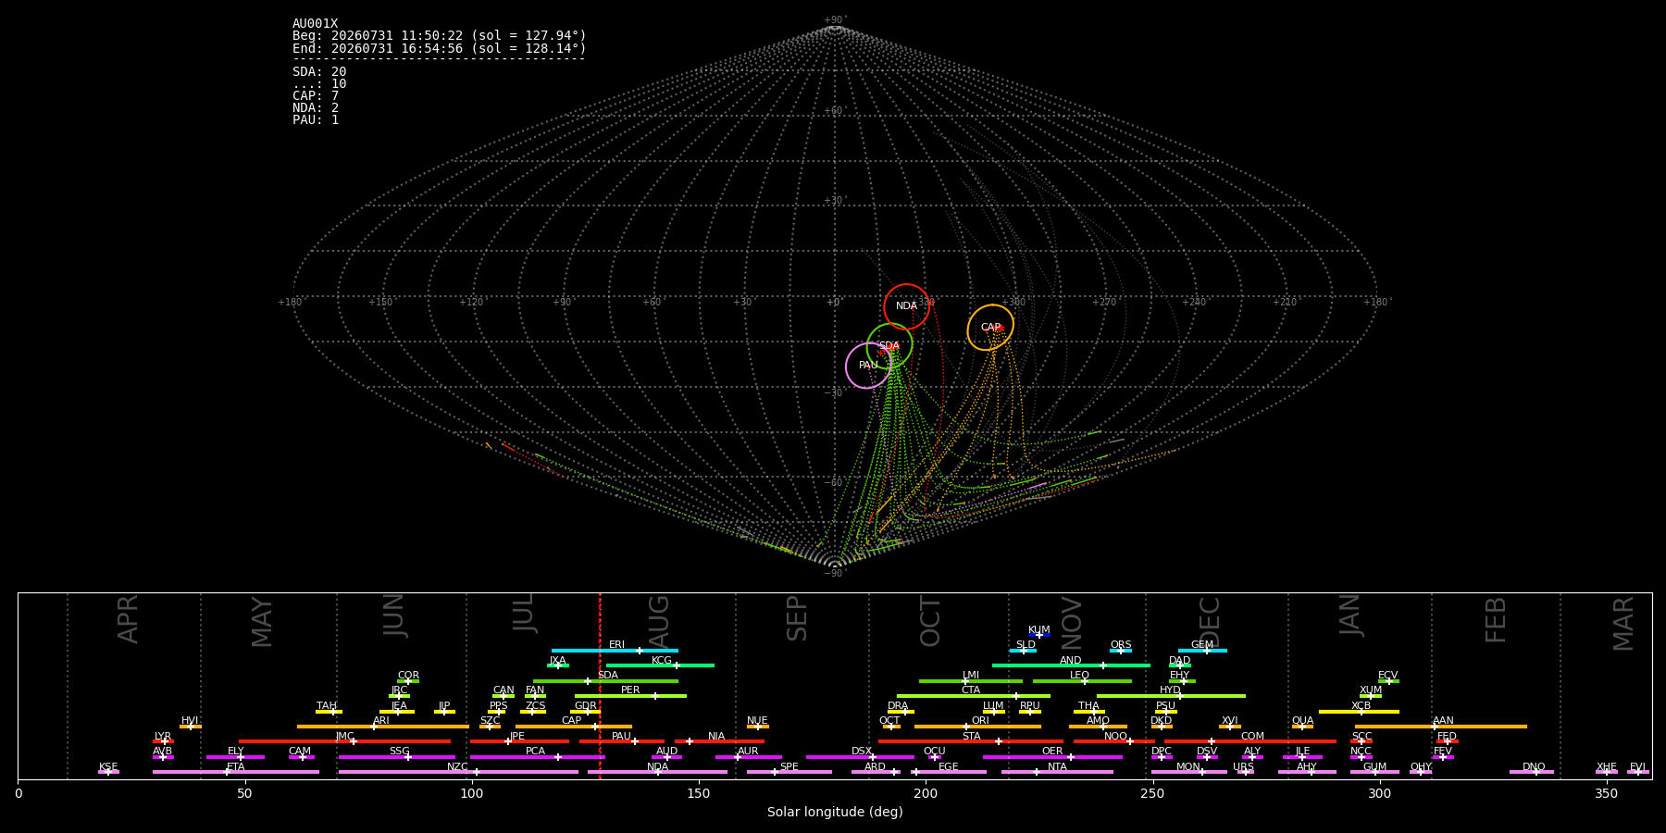The image size is (1666, 833).
Task: Click the 'PAU: 1' count in legend
Action: 316,120
